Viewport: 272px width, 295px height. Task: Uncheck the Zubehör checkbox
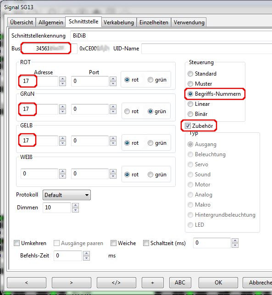point(188,126)
